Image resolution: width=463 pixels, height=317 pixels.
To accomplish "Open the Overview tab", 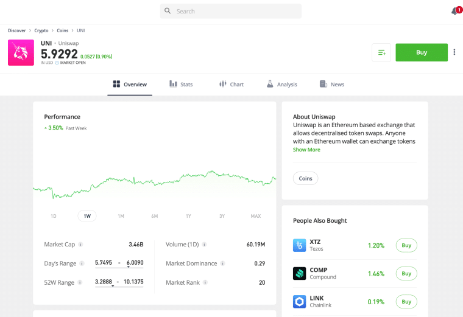I will (130, 85).
